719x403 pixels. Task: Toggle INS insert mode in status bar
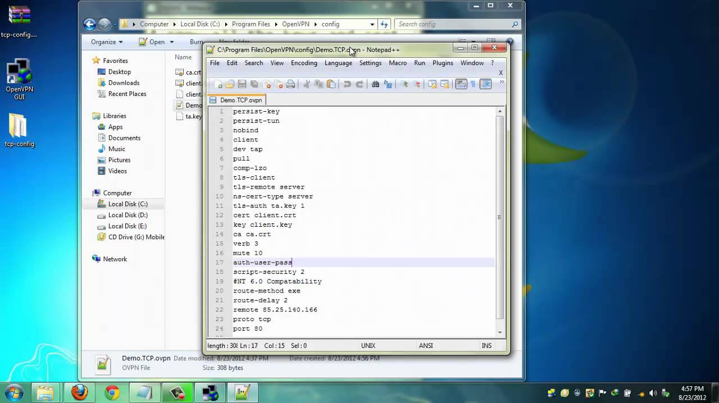click(x=486, y=346)
